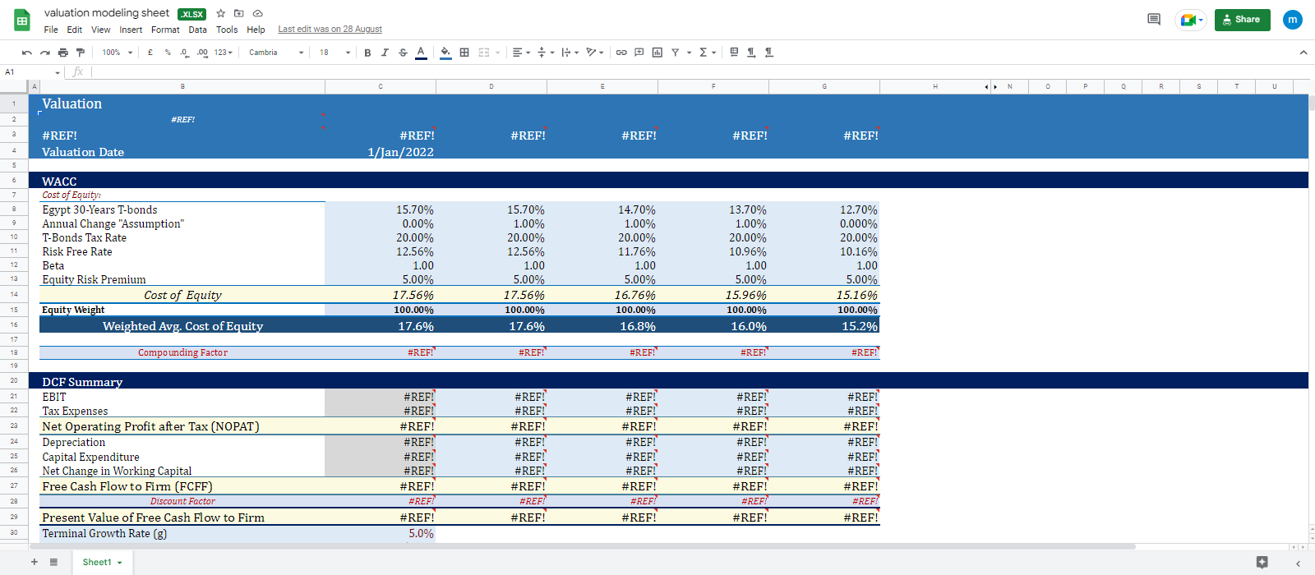
Task: Open comment history speech bubble icon
Action: (x=1154, y=20)
